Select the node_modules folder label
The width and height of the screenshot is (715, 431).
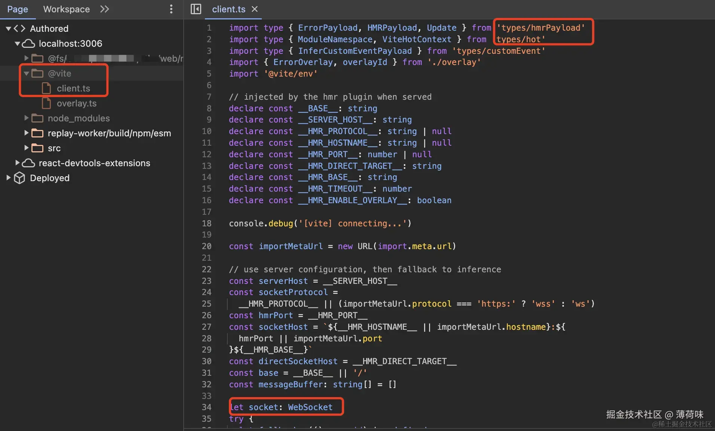79,118
